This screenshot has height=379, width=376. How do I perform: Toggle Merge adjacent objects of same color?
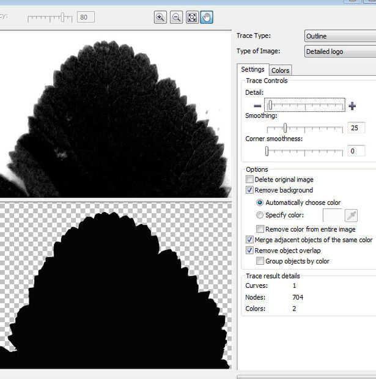tap(249, 240)
